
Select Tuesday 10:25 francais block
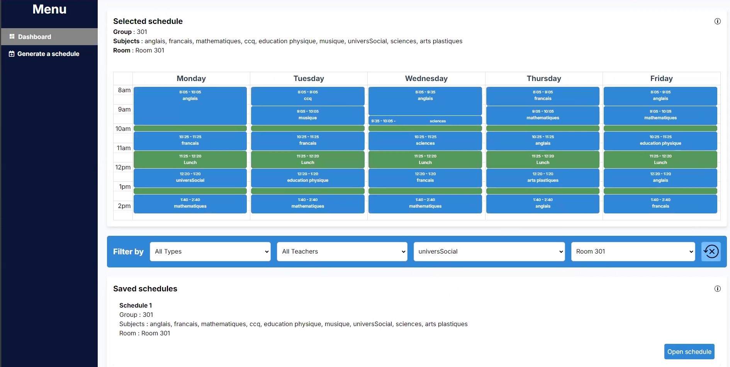[x=307, y=141]
